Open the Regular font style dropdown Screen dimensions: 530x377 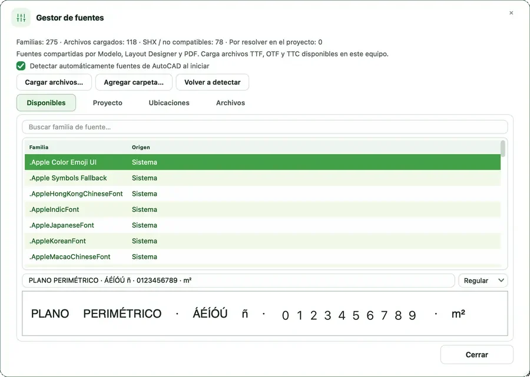(x=483, y=281)
